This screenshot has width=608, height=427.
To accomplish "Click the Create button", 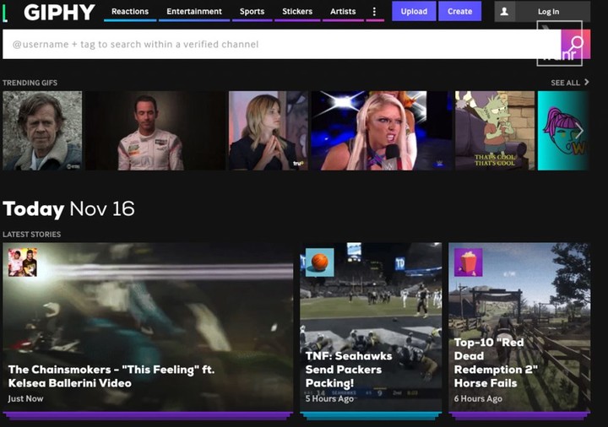I will [460, 11].
